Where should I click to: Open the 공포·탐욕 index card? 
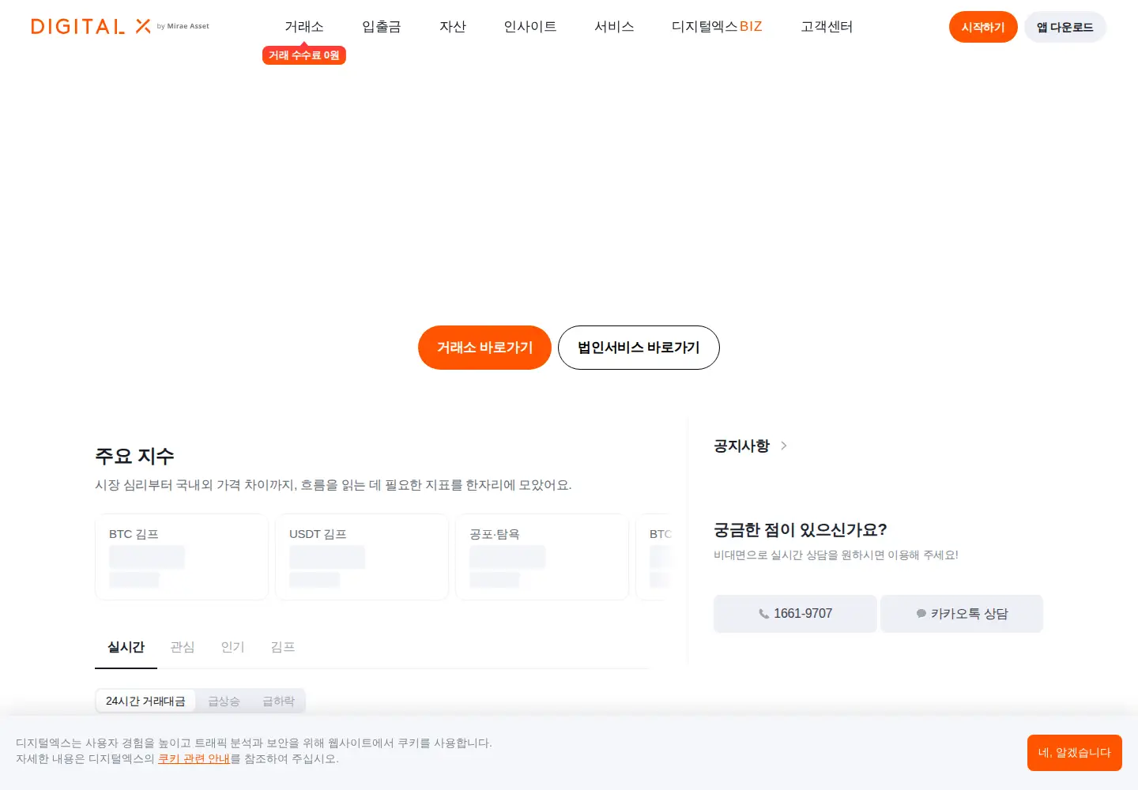pyautogui.click(x=542, y=557)
